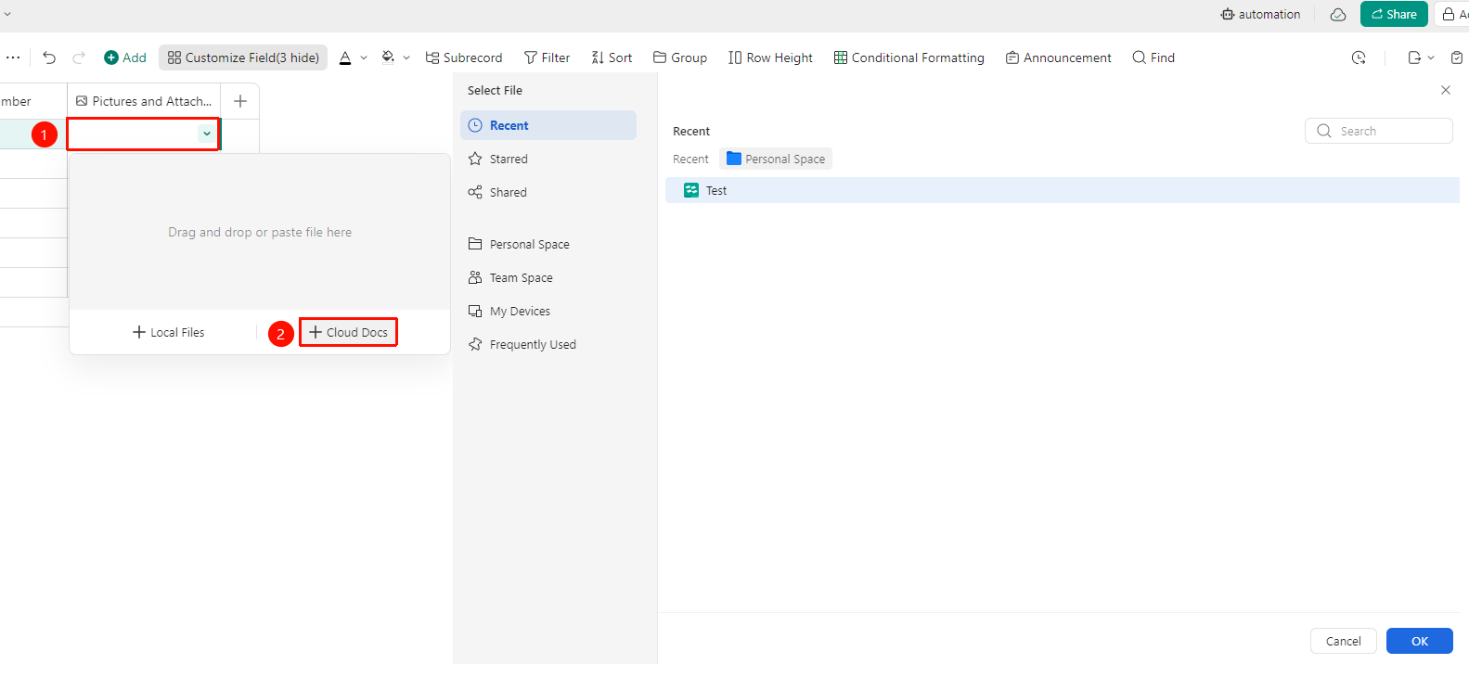Viewport: 1469px width, 677px height.
Task: Undo the last action
Action: point(49,57)
